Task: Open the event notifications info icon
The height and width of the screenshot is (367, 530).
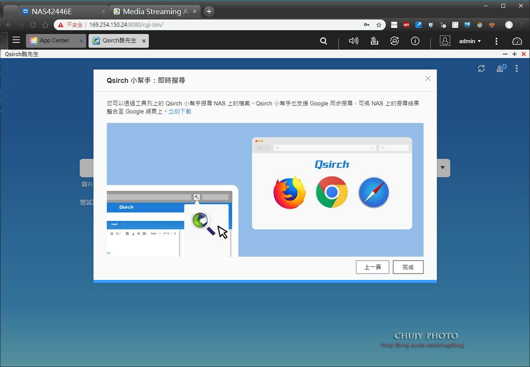Action: (415, 41)
